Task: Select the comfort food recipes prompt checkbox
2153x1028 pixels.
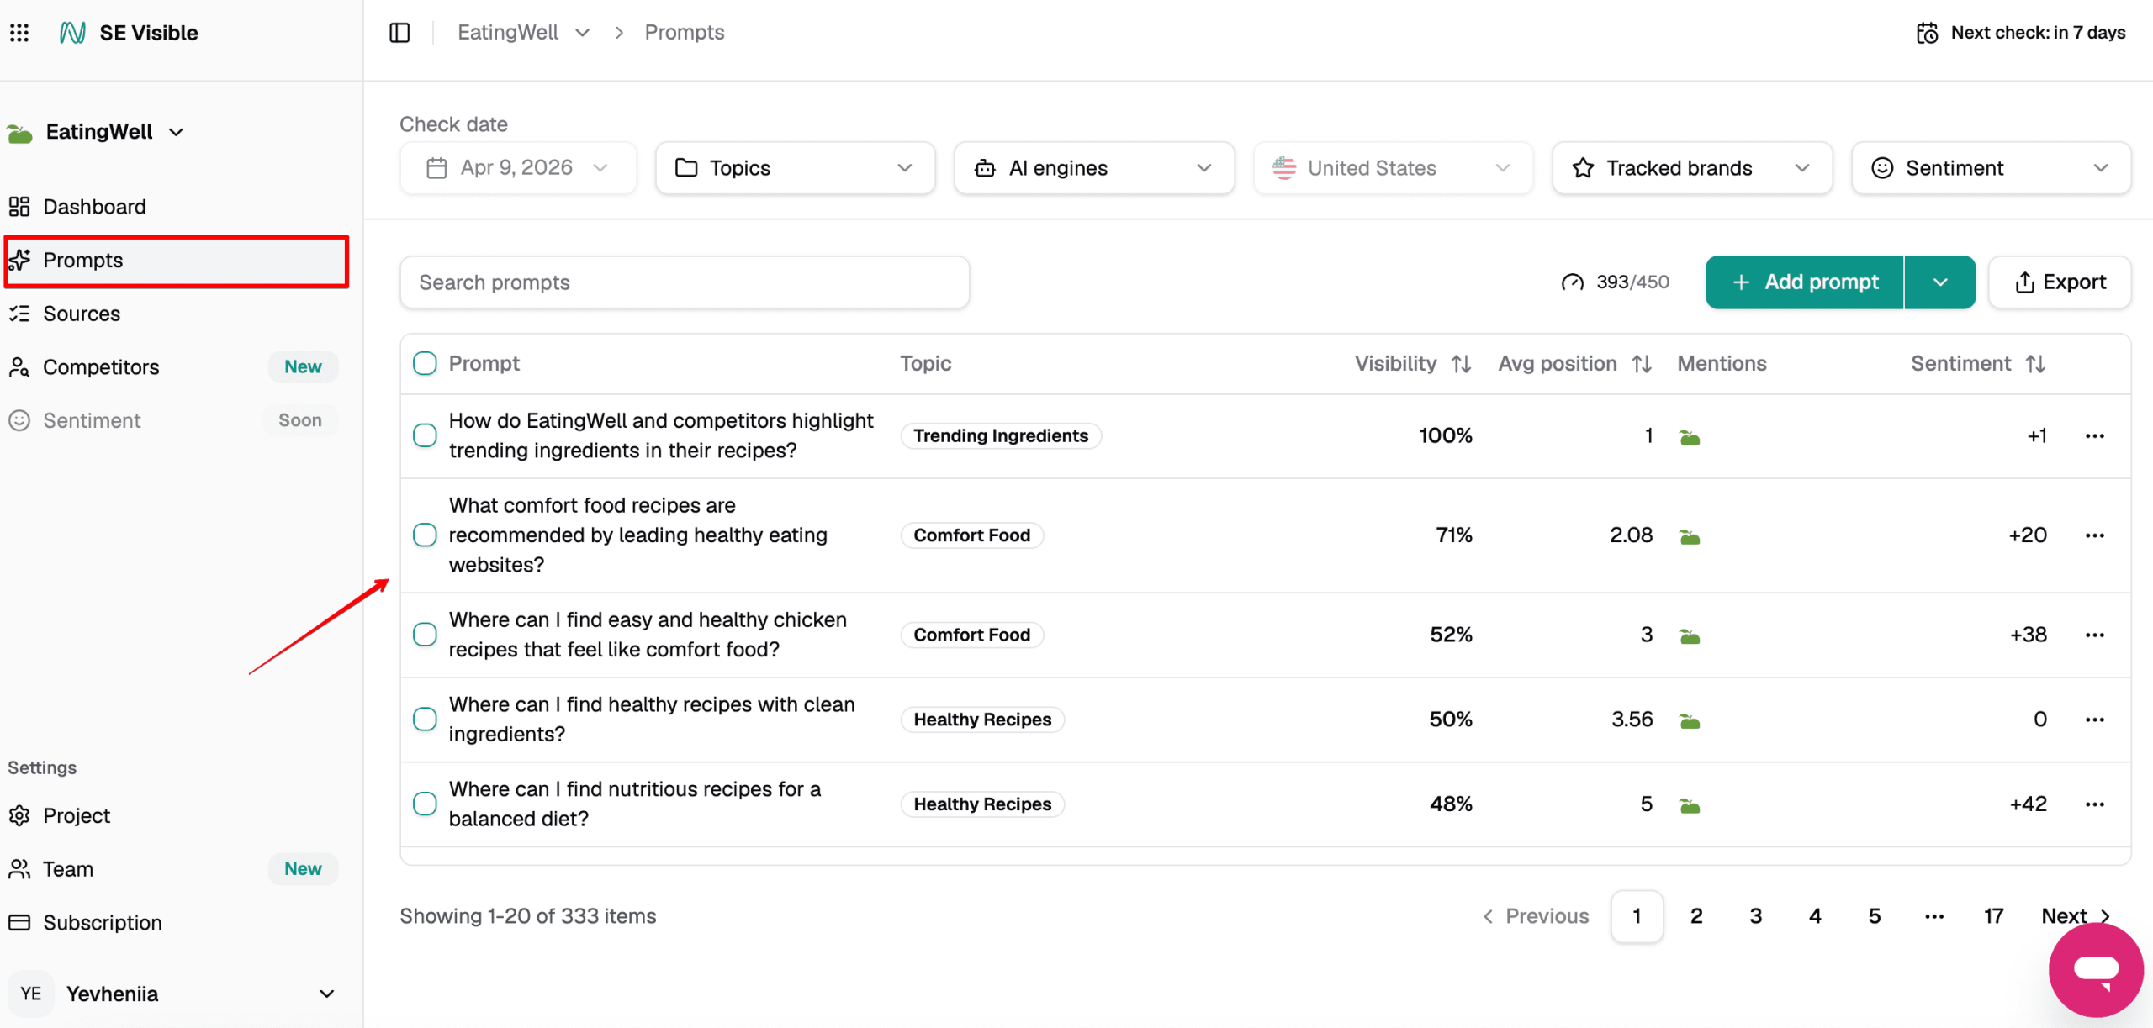Action: click(x=425, y=535)
